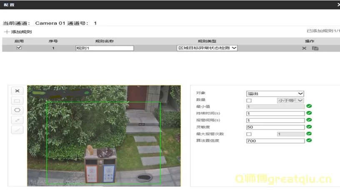Delete 规则1 with the X icon

304,48
